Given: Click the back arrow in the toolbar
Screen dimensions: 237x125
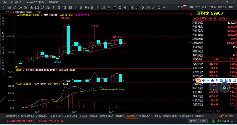Looking at the screenshot, I should pyautogui.click(x=4, y=7).
